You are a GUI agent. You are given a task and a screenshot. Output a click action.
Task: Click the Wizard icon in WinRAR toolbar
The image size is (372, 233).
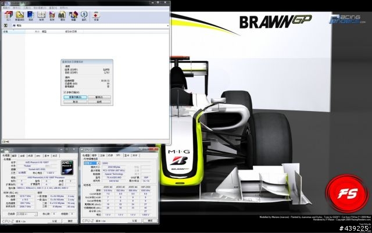[x=73, y=16]
